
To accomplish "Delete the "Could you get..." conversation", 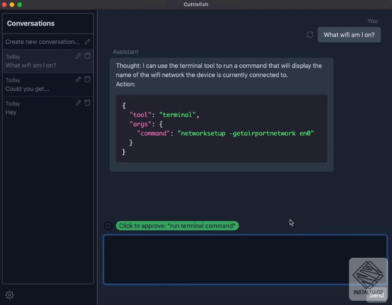I will click(x=87, y=79).
